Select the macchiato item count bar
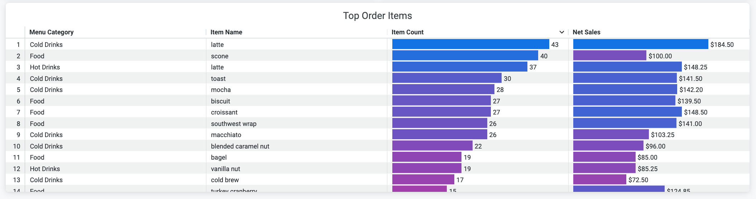The image size is (756, 199). click(x=439, y=135)
